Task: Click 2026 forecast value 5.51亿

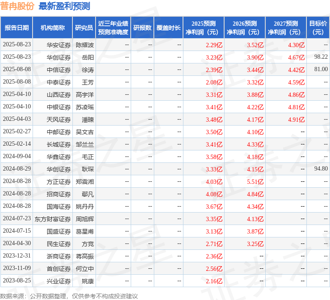Action: tap(255, 182)
